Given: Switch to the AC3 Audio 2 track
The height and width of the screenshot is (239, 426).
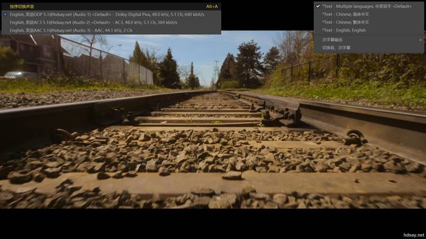Looking at the screenshot, I should point(111,23).
